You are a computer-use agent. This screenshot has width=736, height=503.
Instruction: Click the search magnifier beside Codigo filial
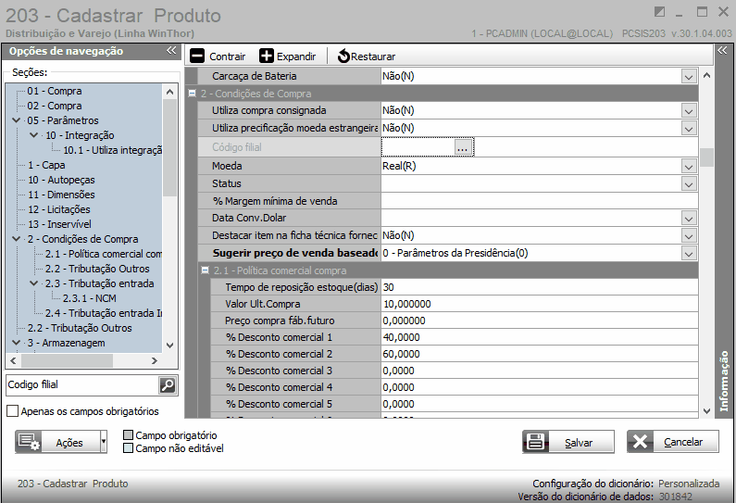168,385
